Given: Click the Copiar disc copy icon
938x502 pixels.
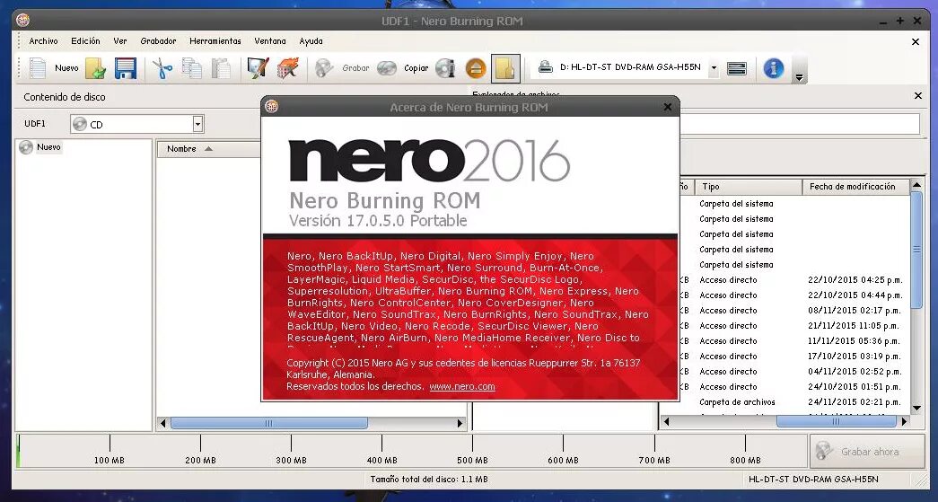Looking at the screenshot, I should 387,68.
